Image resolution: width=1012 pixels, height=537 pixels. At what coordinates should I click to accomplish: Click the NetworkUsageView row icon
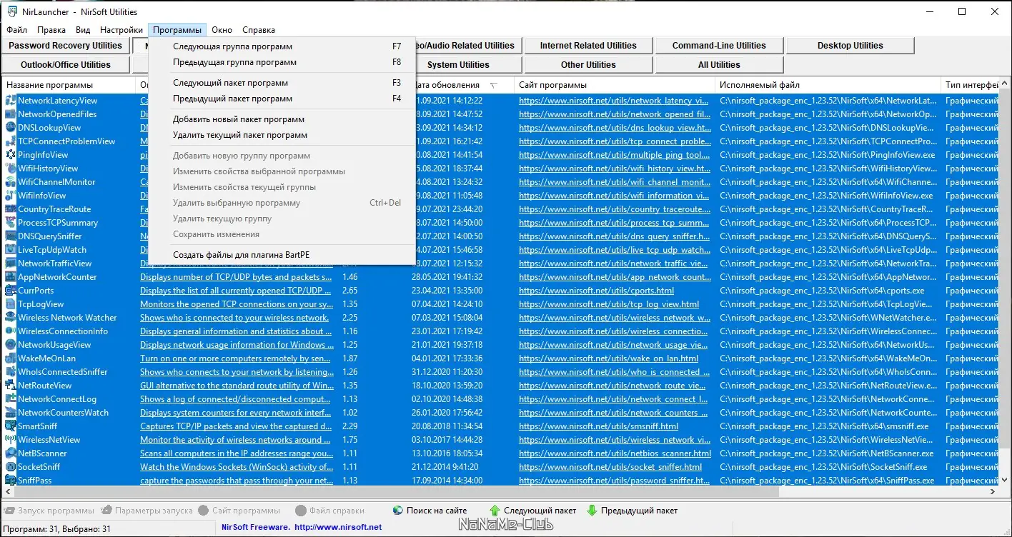(11, 345)
